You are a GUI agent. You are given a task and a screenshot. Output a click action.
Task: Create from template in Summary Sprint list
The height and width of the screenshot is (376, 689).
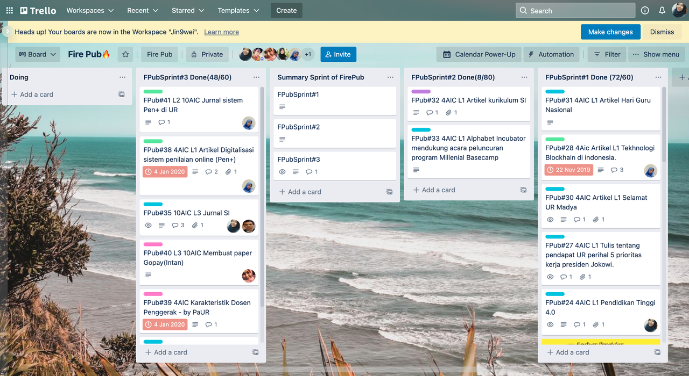click(x=390, y=192)
